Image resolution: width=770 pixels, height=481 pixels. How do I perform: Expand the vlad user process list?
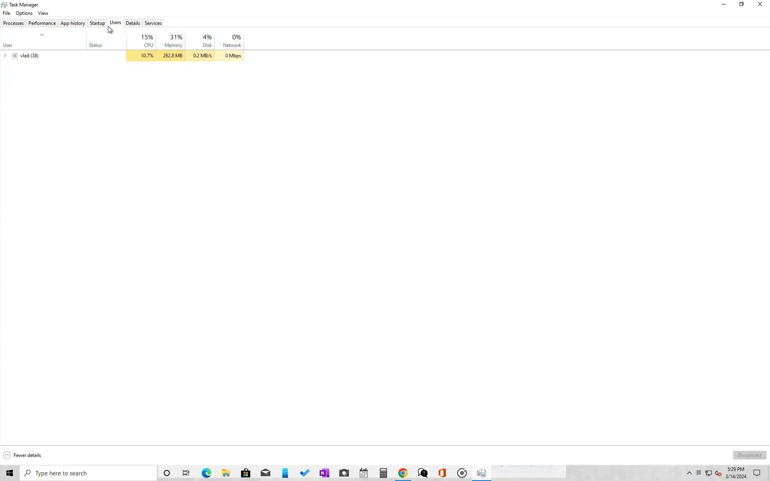(x=5, y=56)
